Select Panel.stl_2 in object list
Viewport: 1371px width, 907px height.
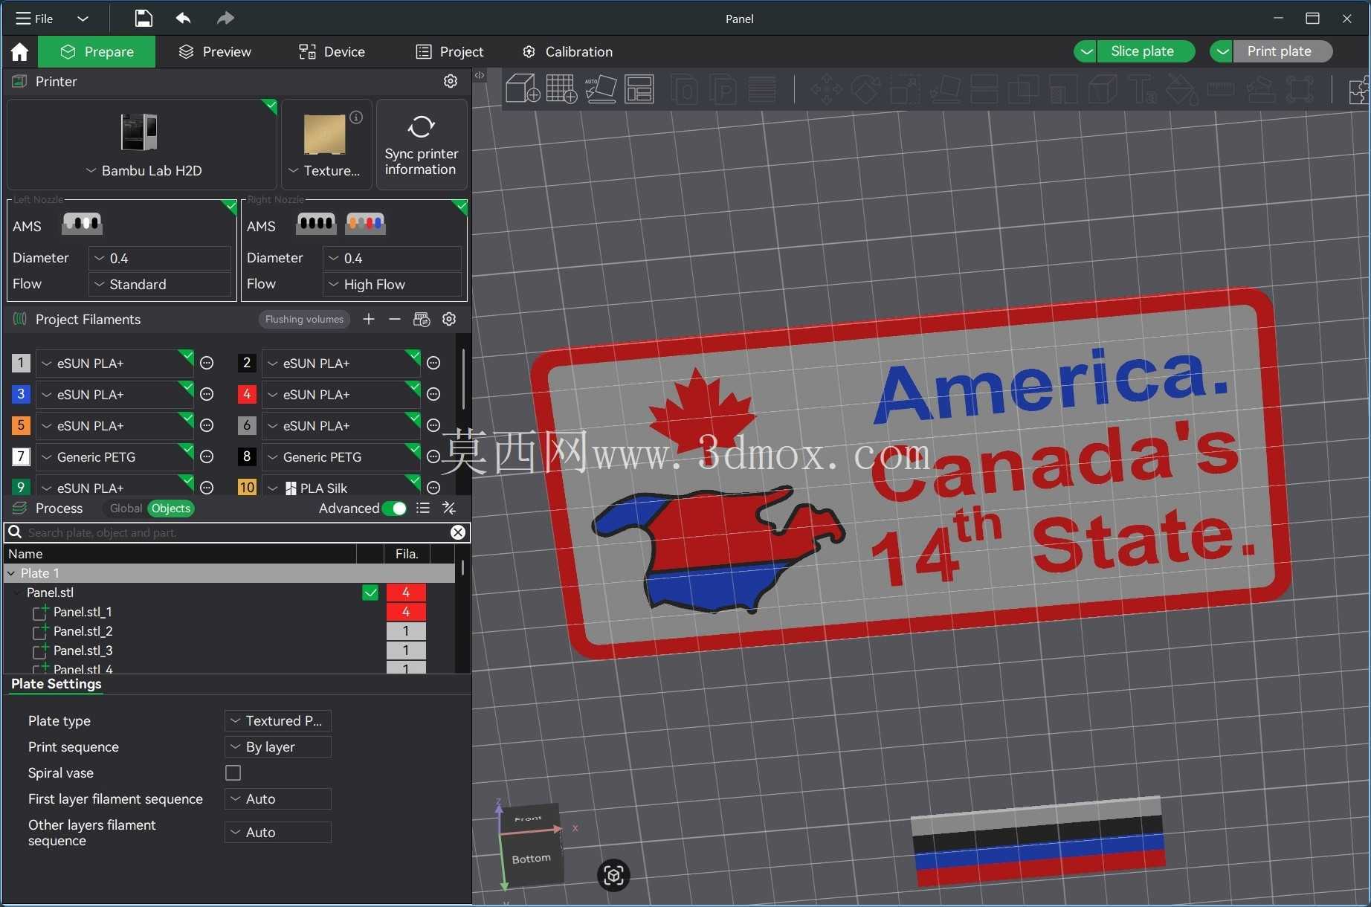click(x=83, y=631)
